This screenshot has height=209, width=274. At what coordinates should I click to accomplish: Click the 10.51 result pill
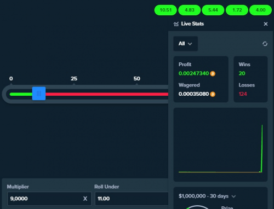[x=165, y=10]
